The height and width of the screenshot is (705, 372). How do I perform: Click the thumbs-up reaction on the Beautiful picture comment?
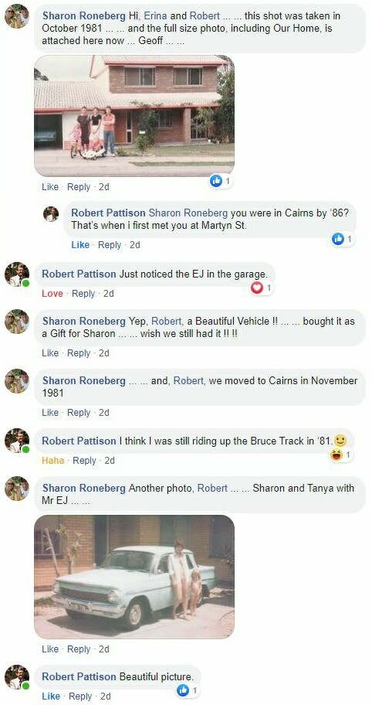(183, 690)
